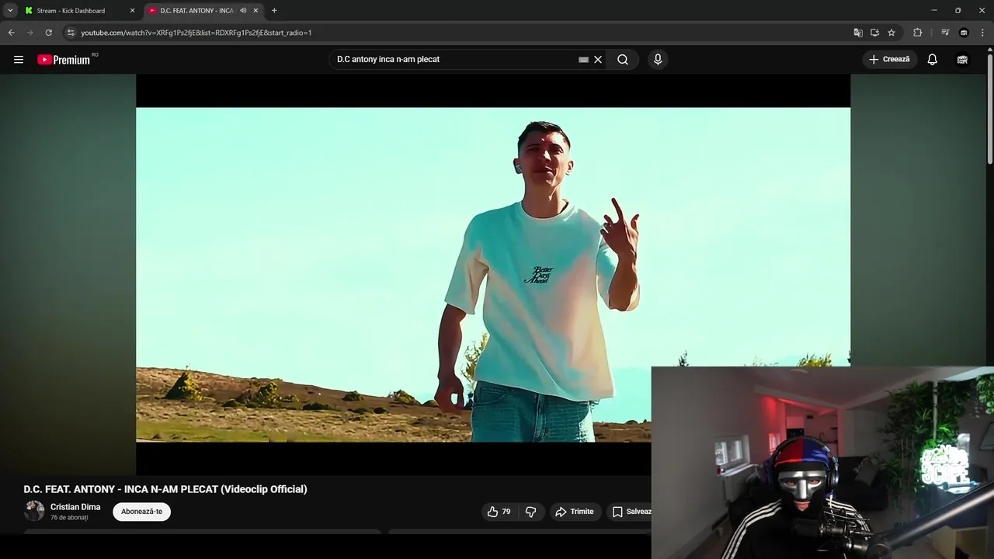Close the Kick Dashboard tab

click(x=132, y=11)
